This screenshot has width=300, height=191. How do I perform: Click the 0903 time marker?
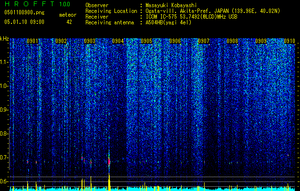click(90, 41)
